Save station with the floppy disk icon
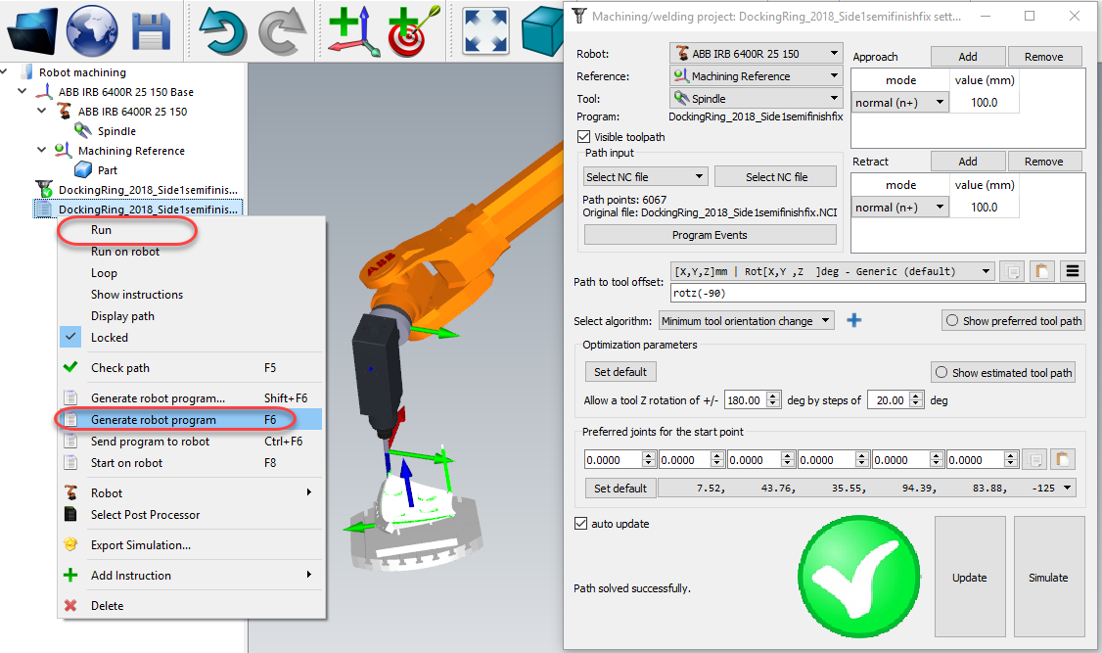 coord(151,31)
